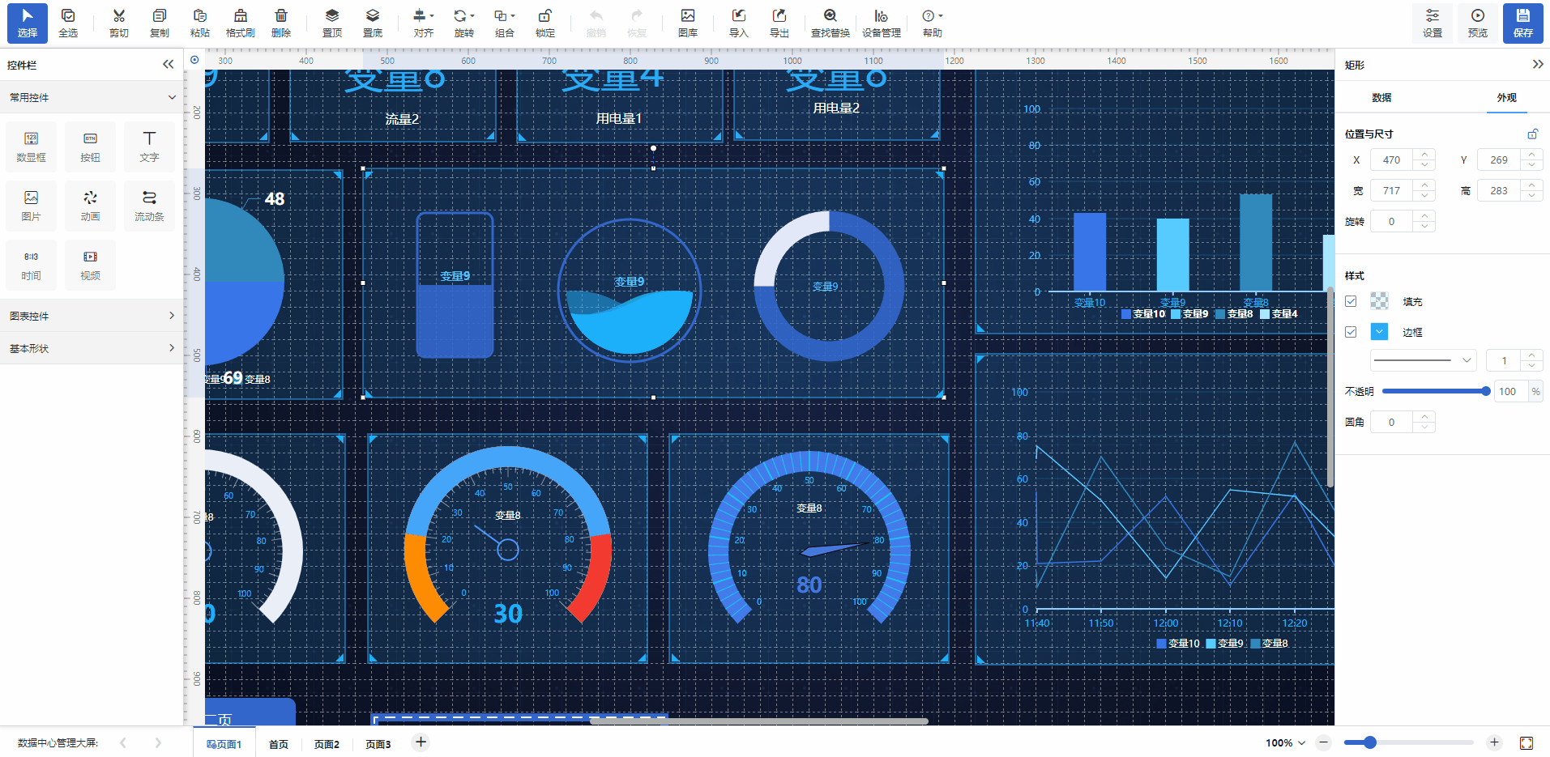This screenshot has width=1550, height=757.
Task: Open the 首页 page tab
Action: point(279,744)
